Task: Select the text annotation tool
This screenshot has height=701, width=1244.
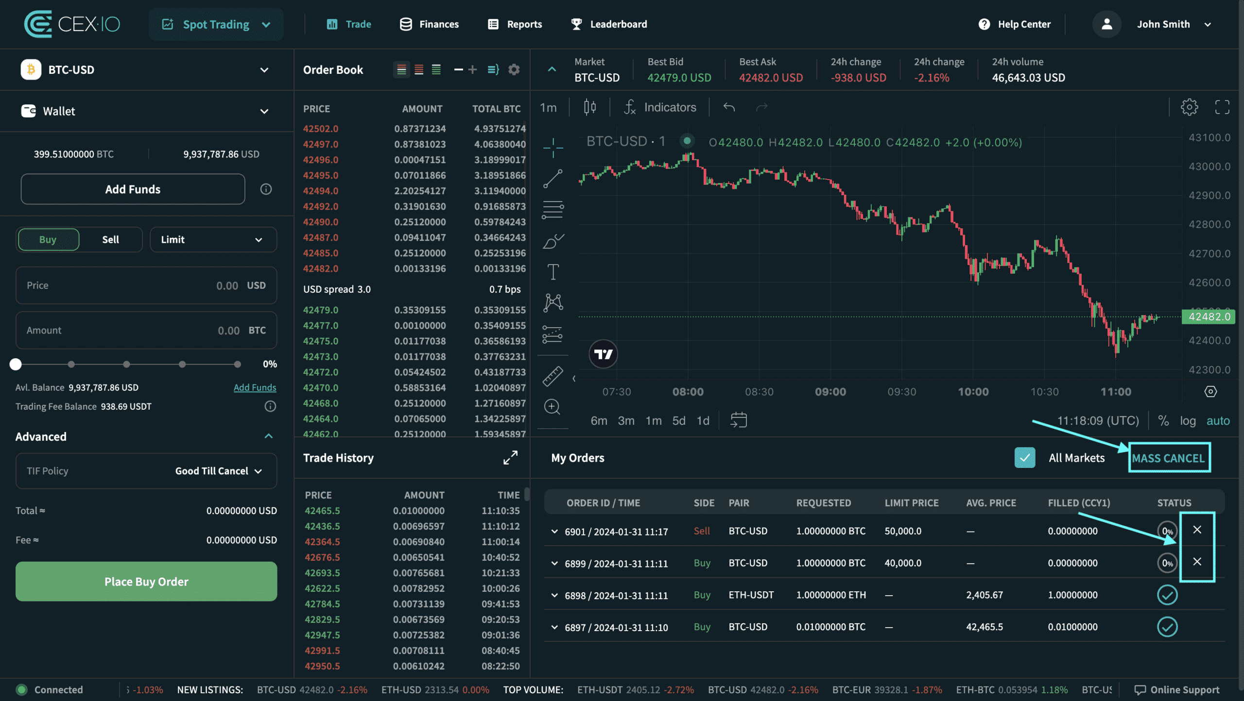Action: [553, 272]
